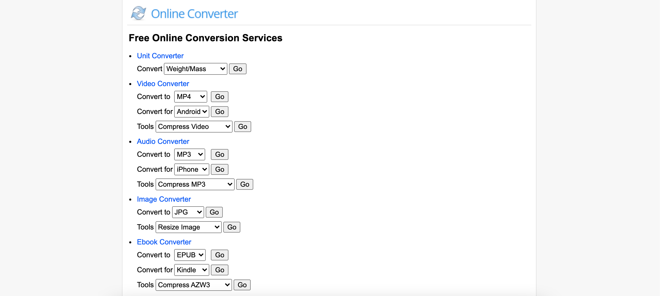Open the Compress MP3 tools dropdown
660x296 pixels.
click(195, 184)
